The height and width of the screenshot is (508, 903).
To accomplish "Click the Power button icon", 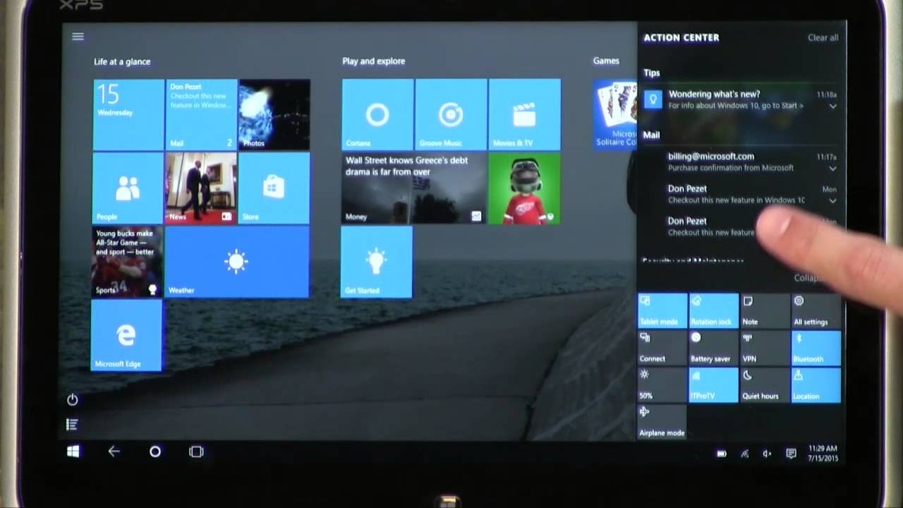I will pos(72,400).
